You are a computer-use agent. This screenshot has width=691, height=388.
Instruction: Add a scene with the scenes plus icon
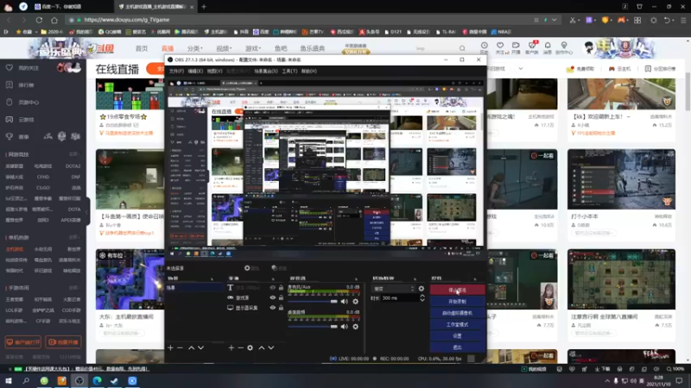point(170,347)
